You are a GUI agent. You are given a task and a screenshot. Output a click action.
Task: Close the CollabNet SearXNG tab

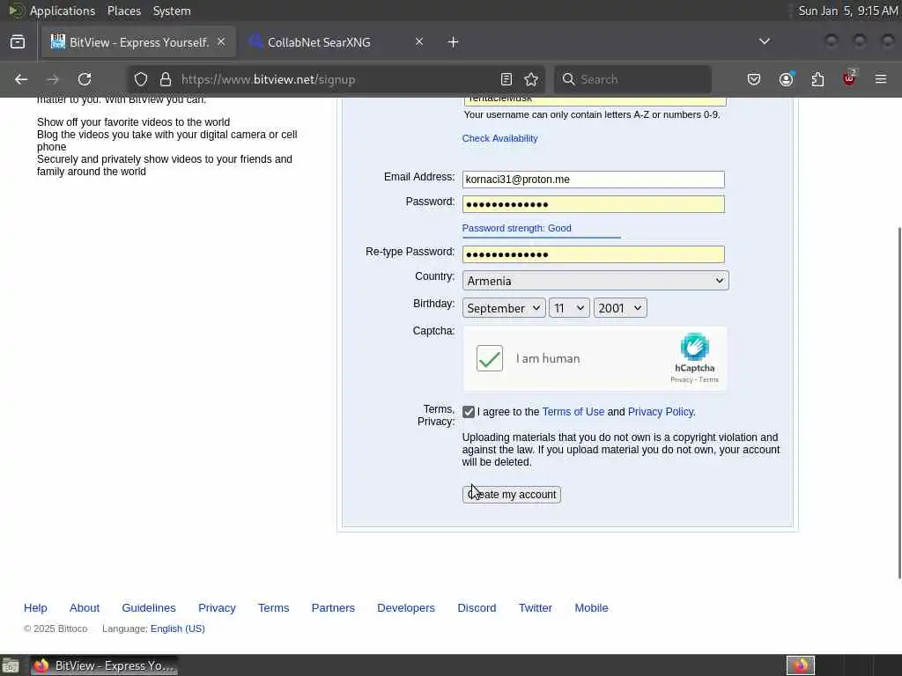coord(419,42)
